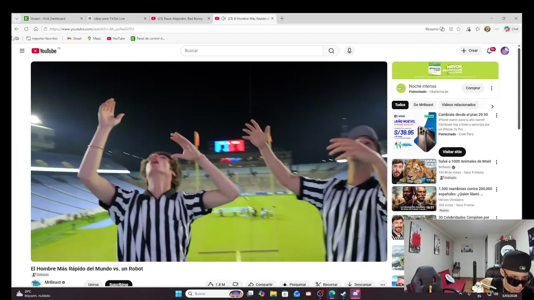534x300 pixels.
Task: Open options for the Entel plan ad
Action: coord(496,115)
